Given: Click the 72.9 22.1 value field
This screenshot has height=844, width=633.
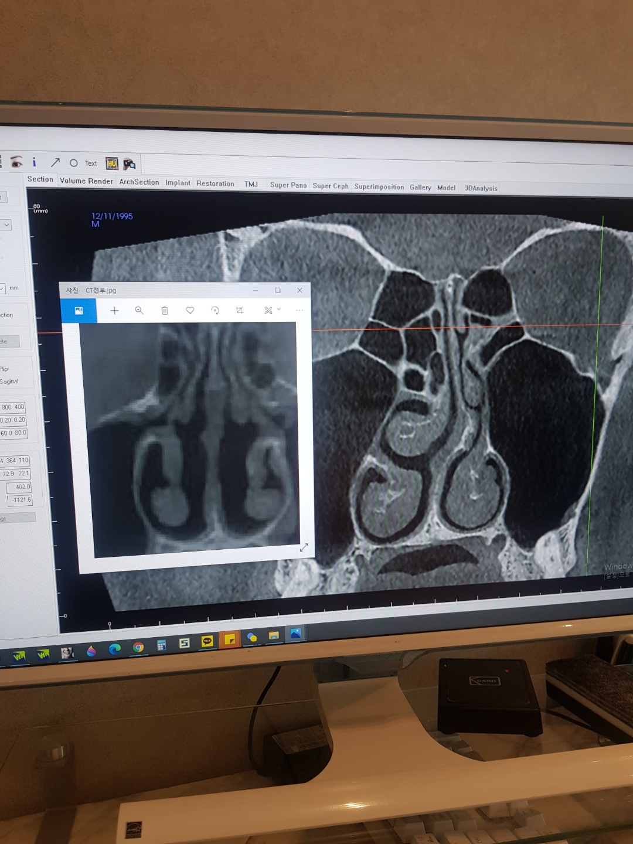Looking at the screenshot, I should (x=15, y=474).
